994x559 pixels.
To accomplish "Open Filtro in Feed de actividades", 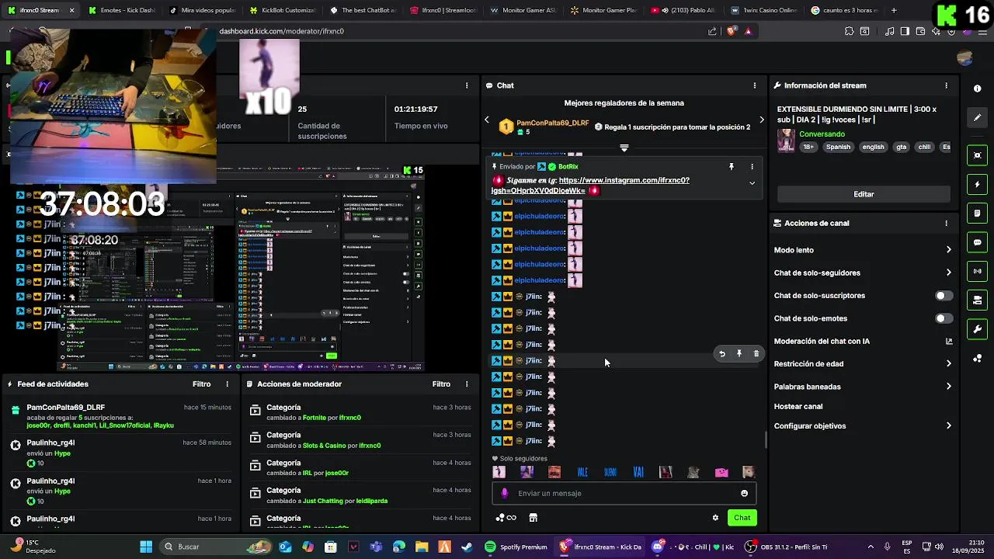I will [x=201, y=384].
